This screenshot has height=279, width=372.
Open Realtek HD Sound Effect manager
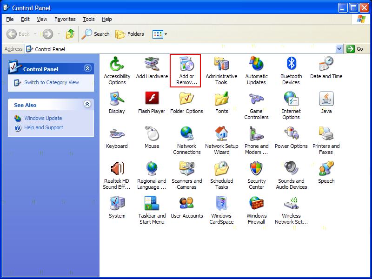[117, 175]
